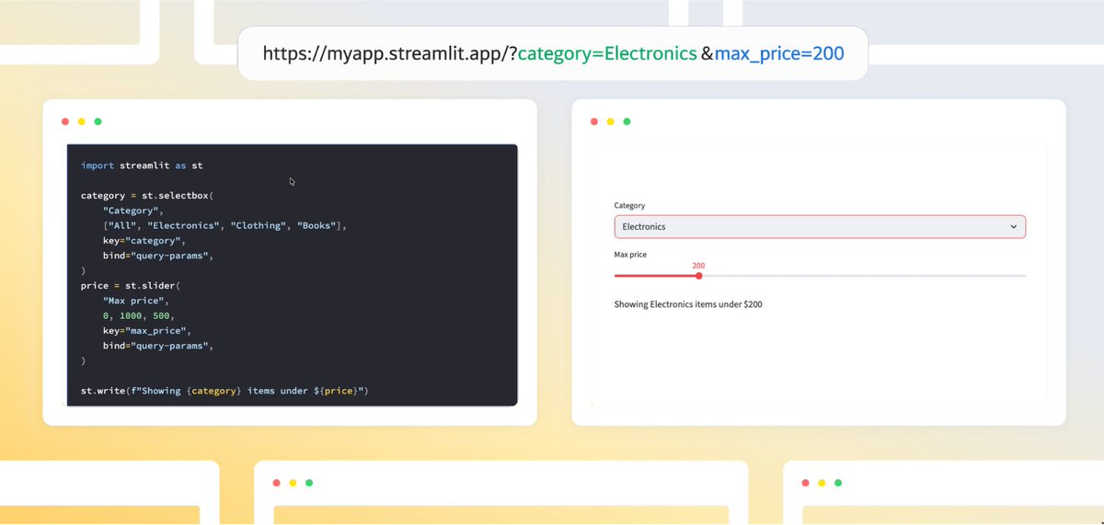1104x525 pixels.
Task: Click the '"Max price",' string in code
Action: (x=136, y=301)
